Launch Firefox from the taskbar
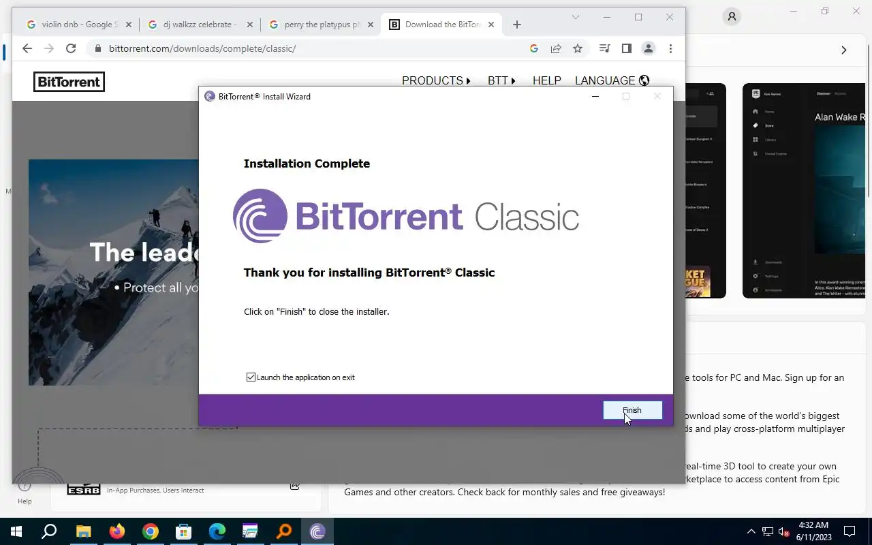The image size is (872, 545). (x=117, y=531)
